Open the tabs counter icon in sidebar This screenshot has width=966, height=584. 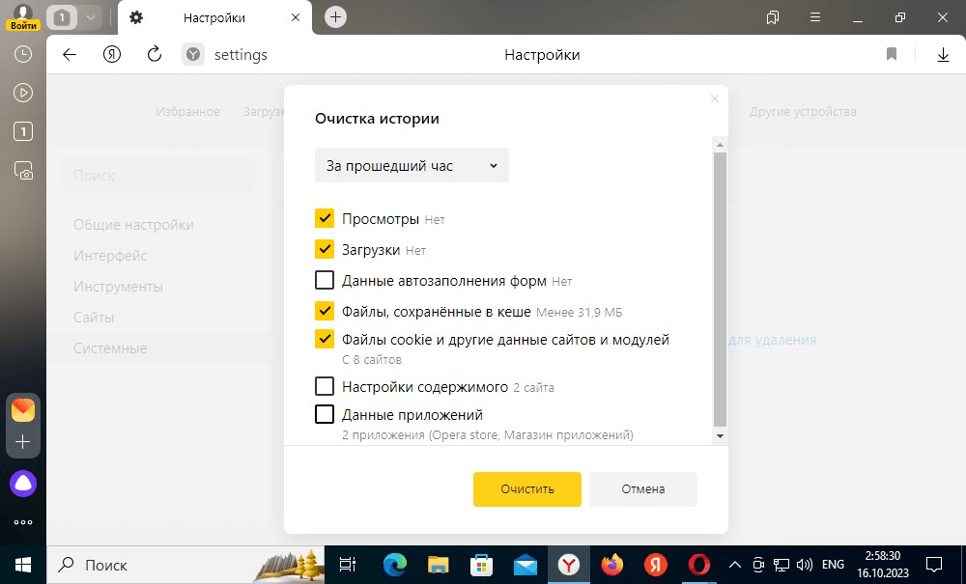(23, 131)
